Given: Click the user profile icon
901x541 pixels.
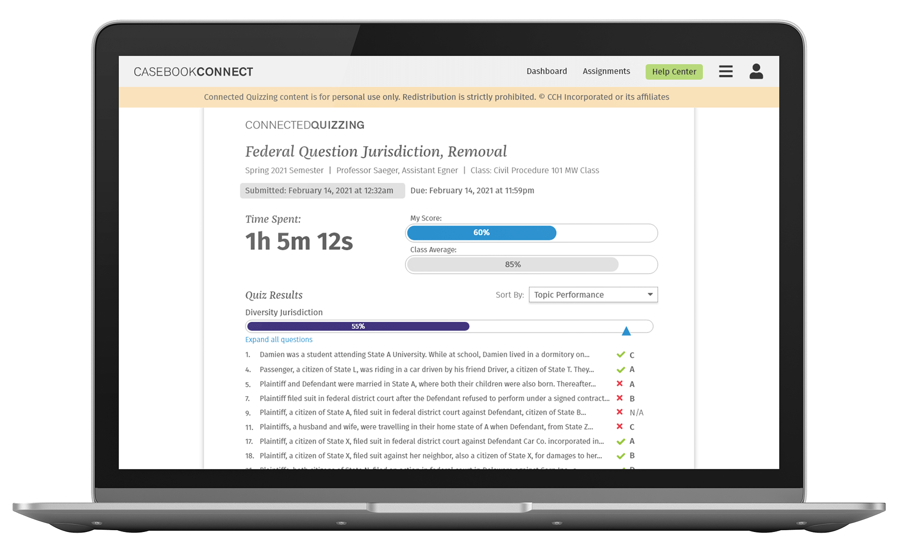Looking at the screenshot, I should 756,71.
